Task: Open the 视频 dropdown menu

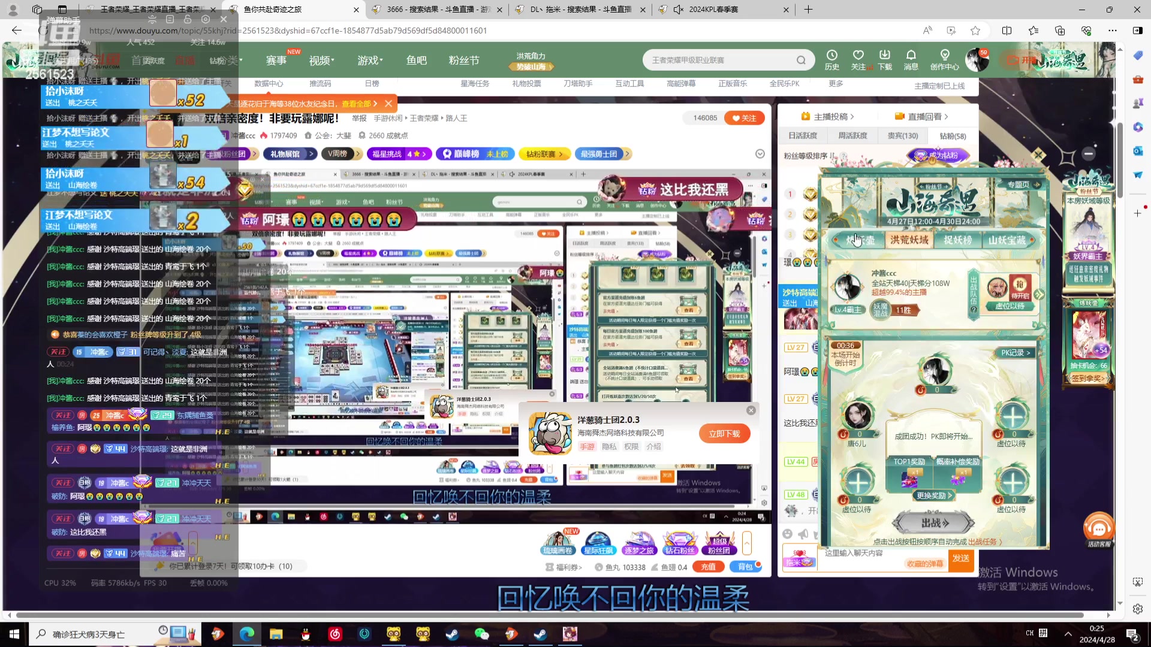Action: pyautogui.click(x=321, y=60)
